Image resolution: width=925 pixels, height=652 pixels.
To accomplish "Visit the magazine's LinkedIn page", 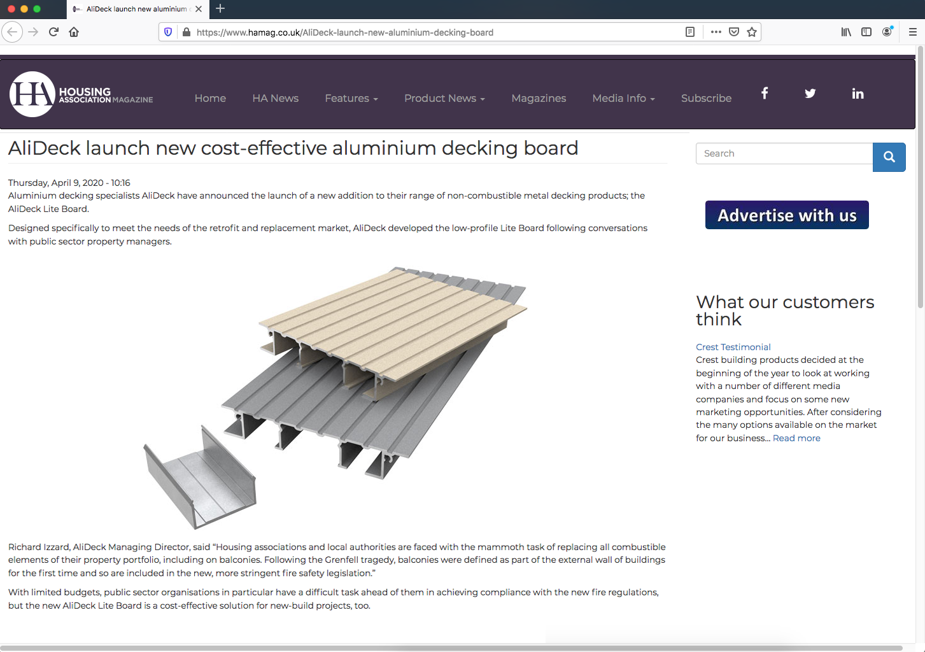I will click(x=858, y=94).
